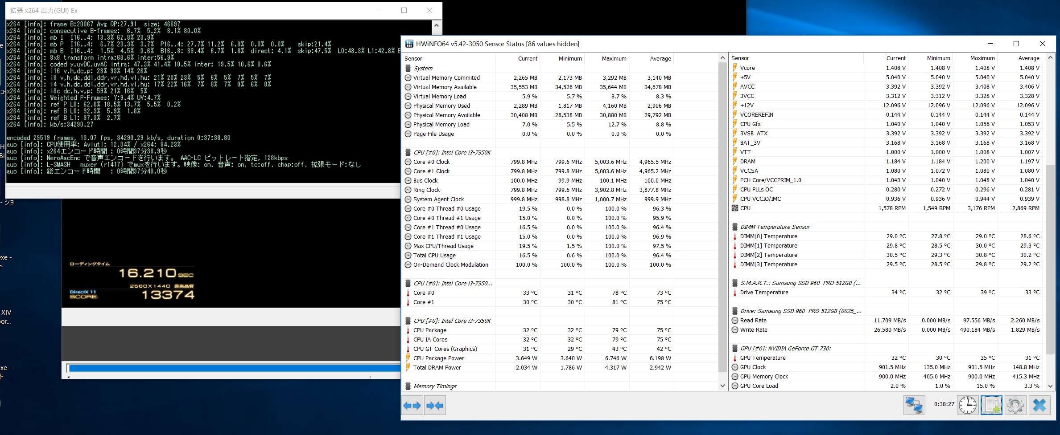
Task: Click the left pane scroll down arrow
Action: (x=723, y=386)
